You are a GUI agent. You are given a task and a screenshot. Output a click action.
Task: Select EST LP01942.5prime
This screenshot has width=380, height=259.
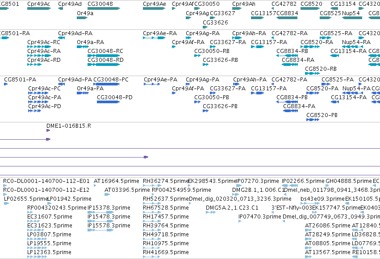[70, 199]
